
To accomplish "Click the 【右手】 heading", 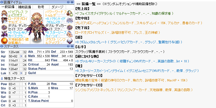I will 81,47.
